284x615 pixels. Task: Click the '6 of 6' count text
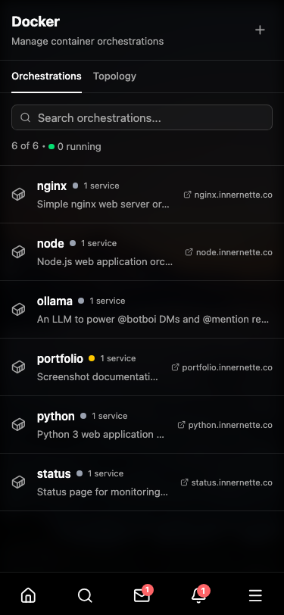point(25,146)
